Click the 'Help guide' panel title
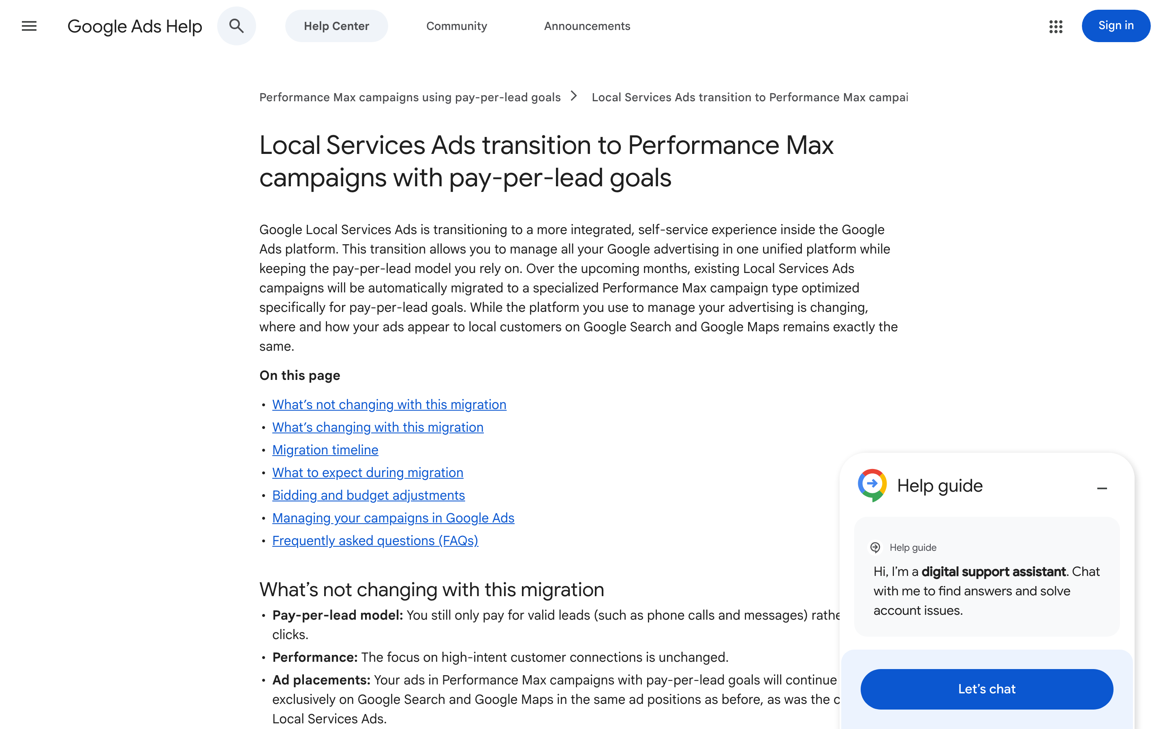The width and height of the screenshot is (1167, 729). [939, 486]
